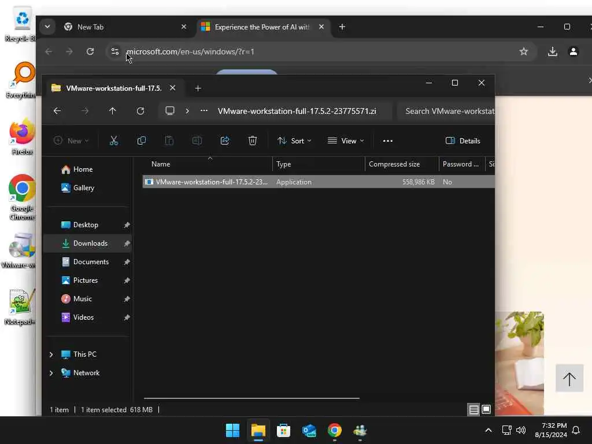Open the View dropdown menu

point(346,141)
